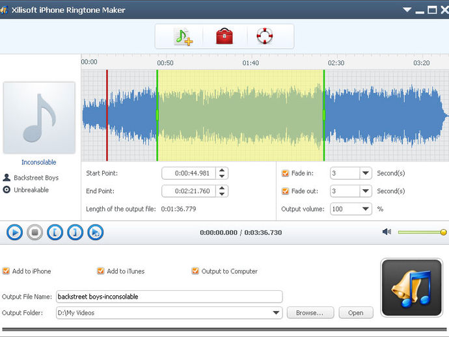Image resolution: width=449 pixels, height=337 pixels.
Task: Click the 02:30 mark on the time ruler
Action: tap(336, 62)
